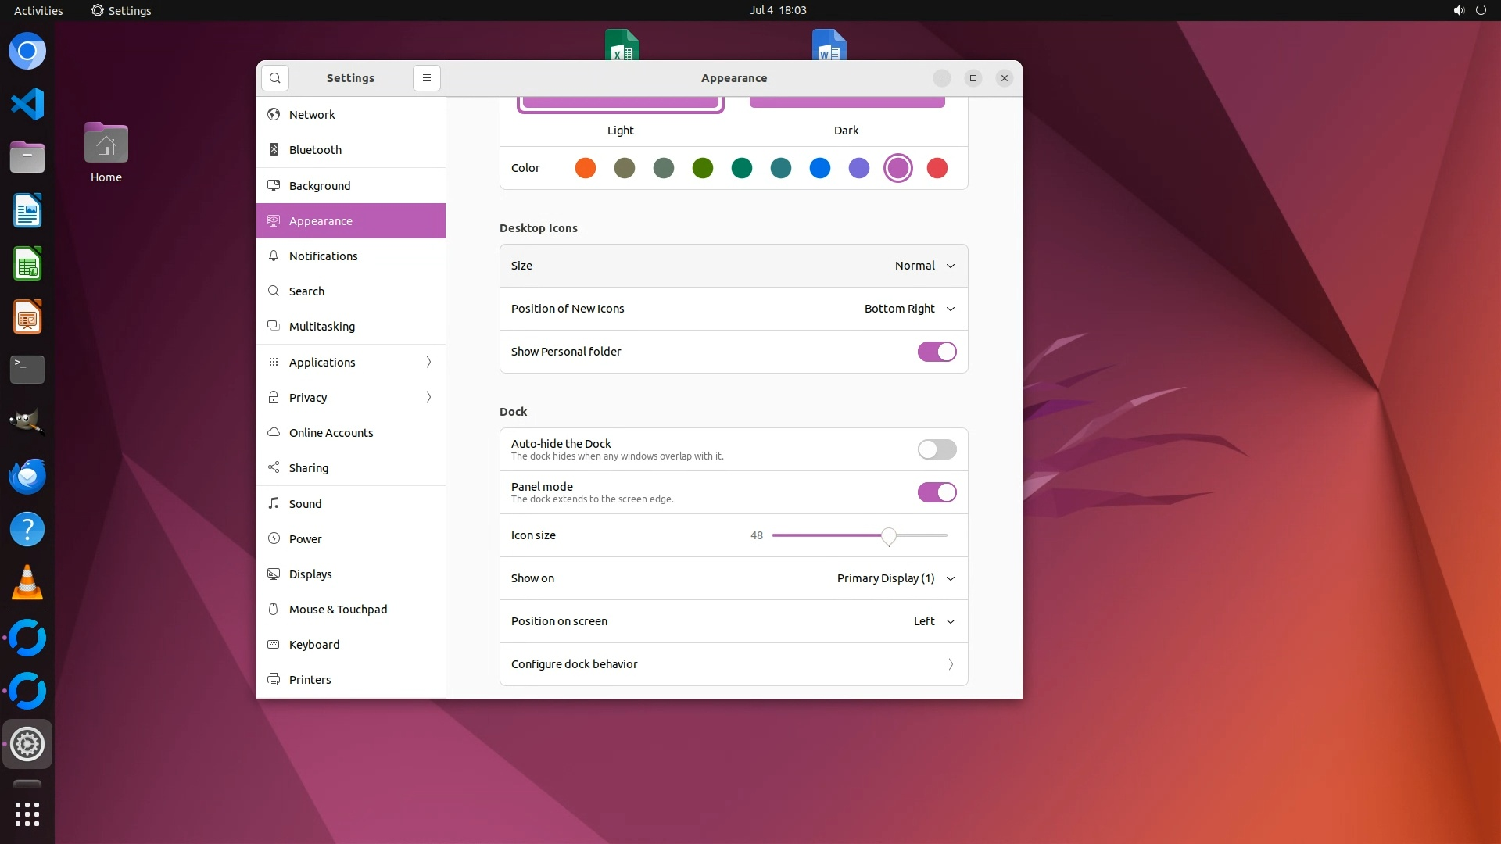Click the search icon in Settings header

[x=274, y=78]
